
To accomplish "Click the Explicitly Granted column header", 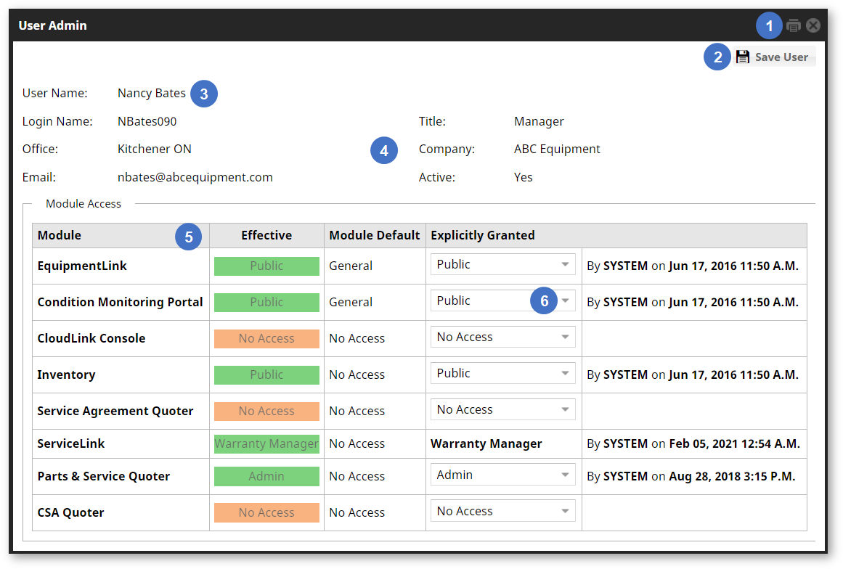I will 616,235.
